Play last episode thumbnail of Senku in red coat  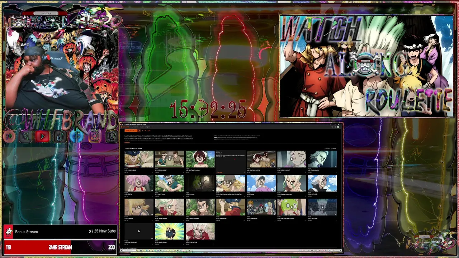pos(200,231)
